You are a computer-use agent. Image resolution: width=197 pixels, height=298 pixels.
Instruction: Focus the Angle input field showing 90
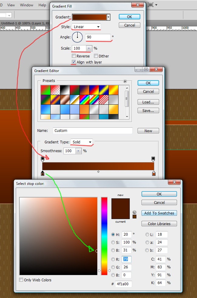[98, 37]
